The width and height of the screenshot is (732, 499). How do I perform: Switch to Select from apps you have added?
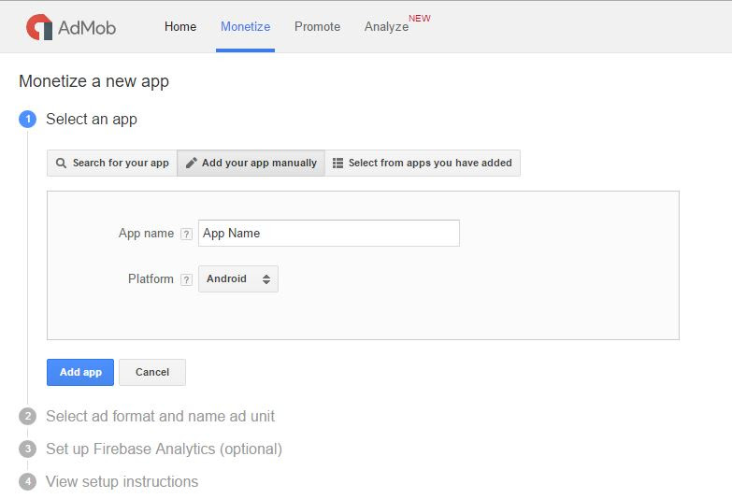point(423,163)
